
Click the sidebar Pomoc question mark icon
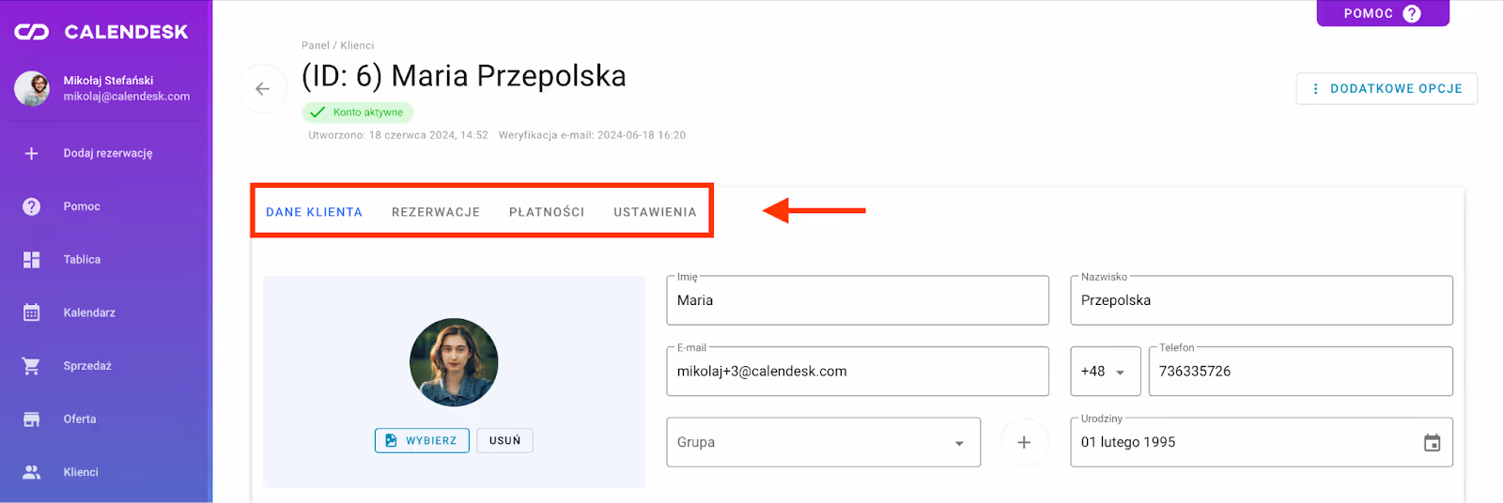coord(31,206)
